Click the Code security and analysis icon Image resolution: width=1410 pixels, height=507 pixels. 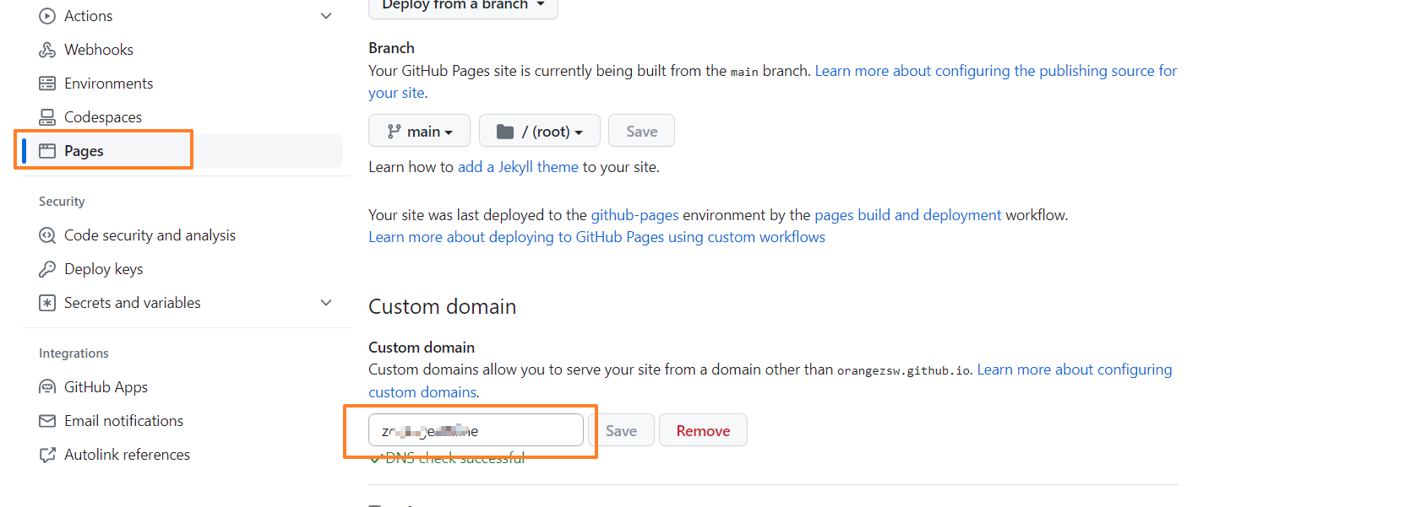[47, 235]
